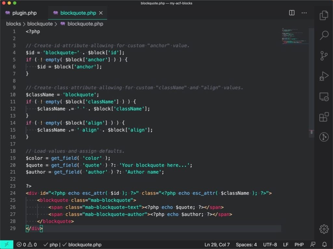Image resolution: width=333 pixels, height=249 pixels.
Task: Click the Split Editor icon
Action: (x=292, y=13)
